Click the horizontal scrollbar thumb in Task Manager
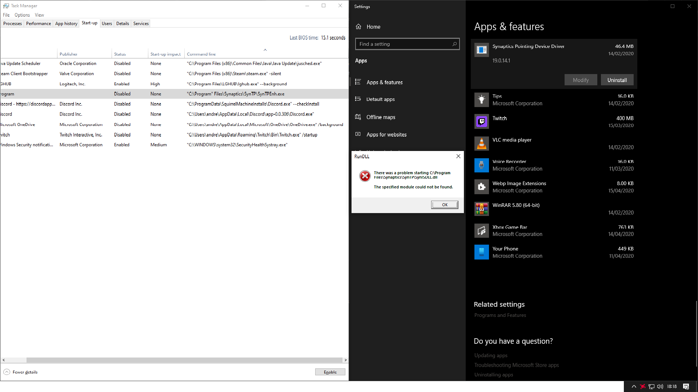The height and width of the screenshot is (392, 698). point(184,360)
